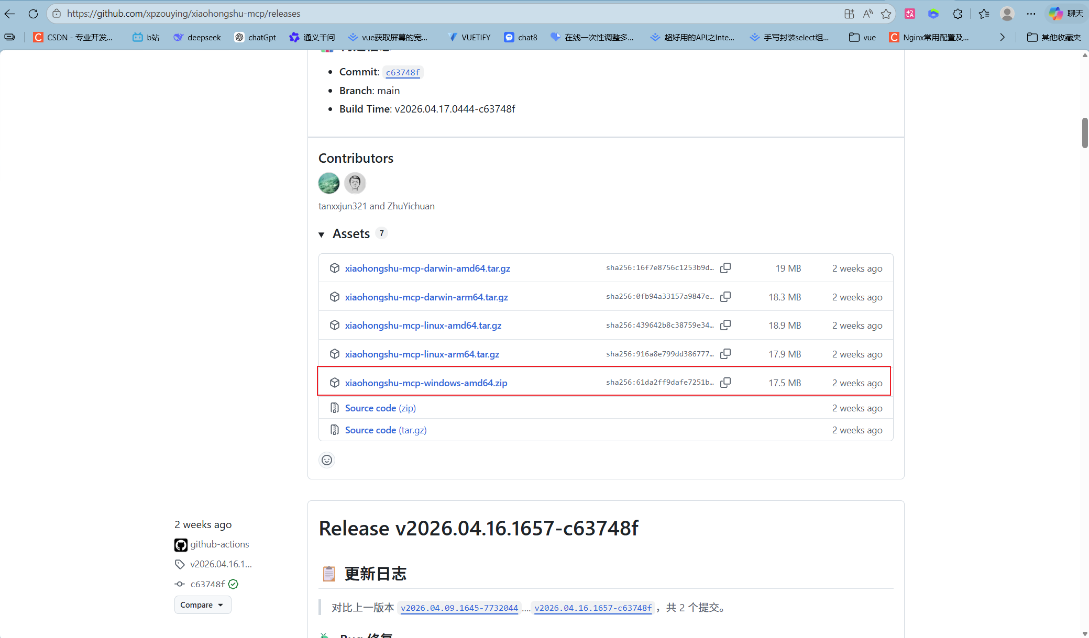Click the vertical page scrollbar thumb
Image resolution: width=1089 pixels, height=638 pixels.
coord(1085,133)
